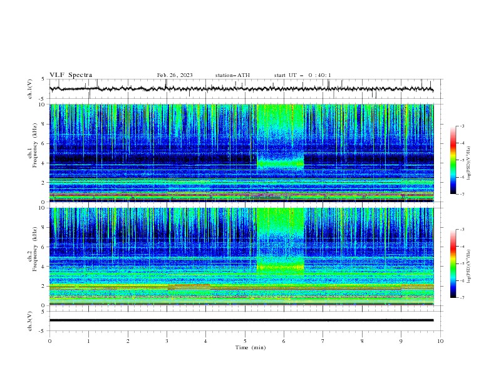Click time-axis tick label "3"
The image size is (496, 383).
click(x=167, y=341)
